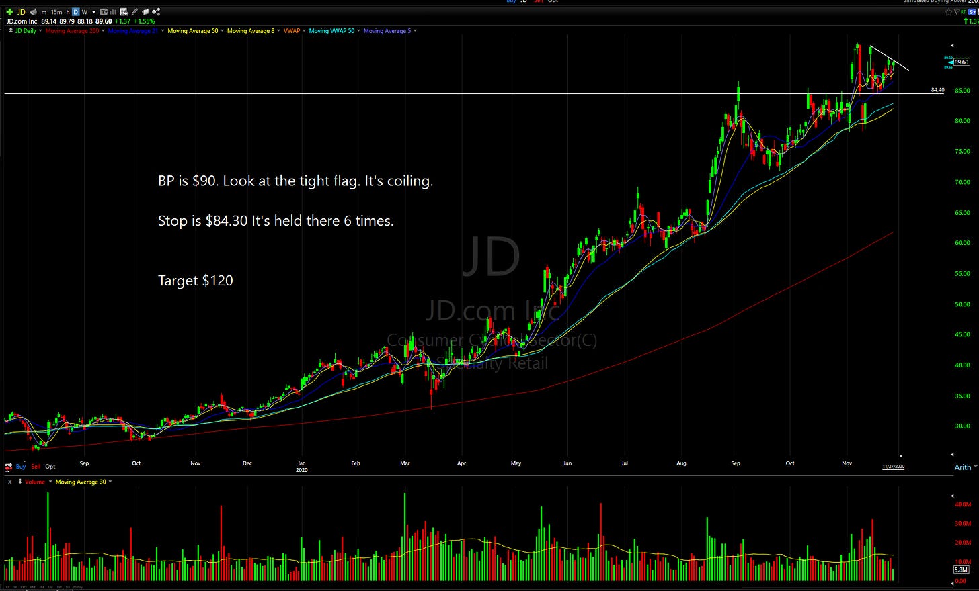Click the JD ticker symbol field

tap(22, 12)
